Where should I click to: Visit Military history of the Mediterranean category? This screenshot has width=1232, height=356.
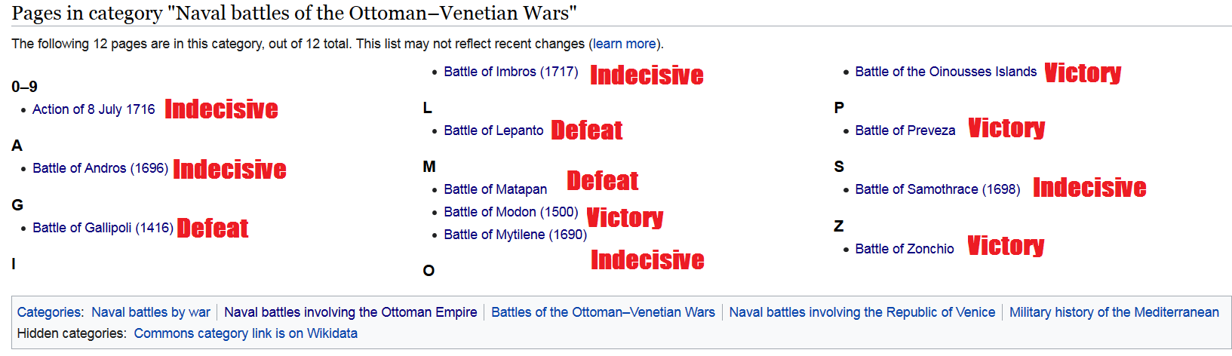coord(1114,312)
